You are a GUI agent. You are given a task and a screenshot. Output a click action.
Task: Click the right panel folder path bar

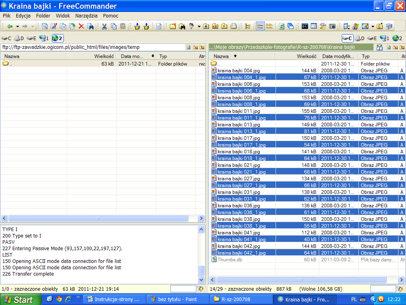[x=291, y=47]
